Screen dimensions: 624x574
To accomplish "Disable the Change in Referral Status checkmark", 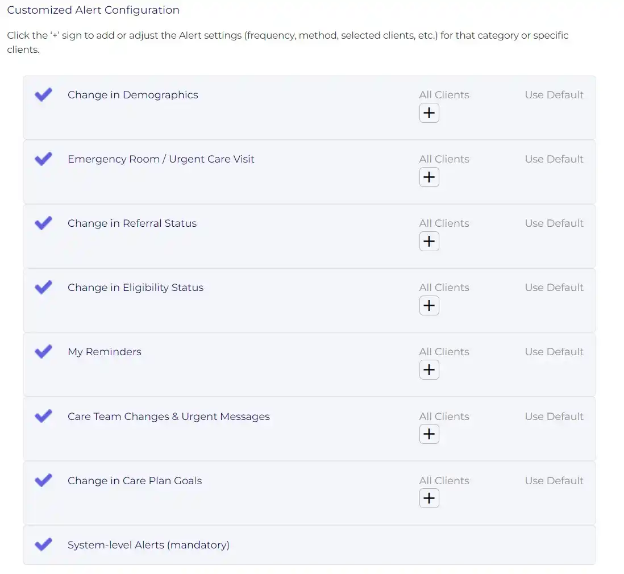I will point(43,223).
